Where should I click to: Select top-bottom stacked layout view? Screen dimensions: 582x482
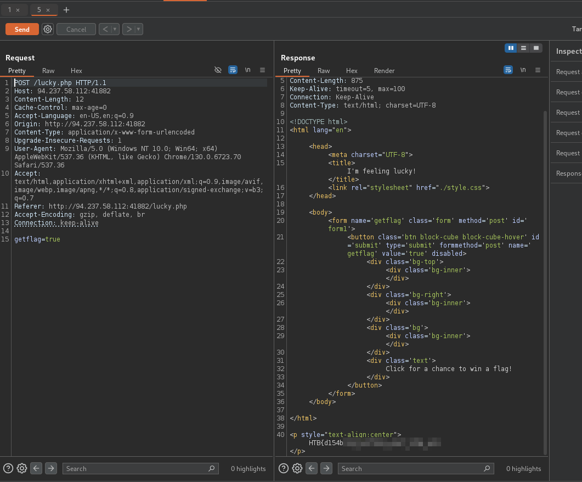tap(524, 48)
